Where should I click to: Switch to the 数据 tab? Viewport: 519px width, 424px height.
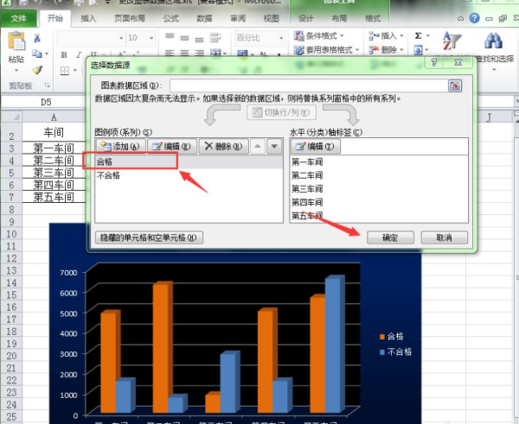click(x=204, y=18)
